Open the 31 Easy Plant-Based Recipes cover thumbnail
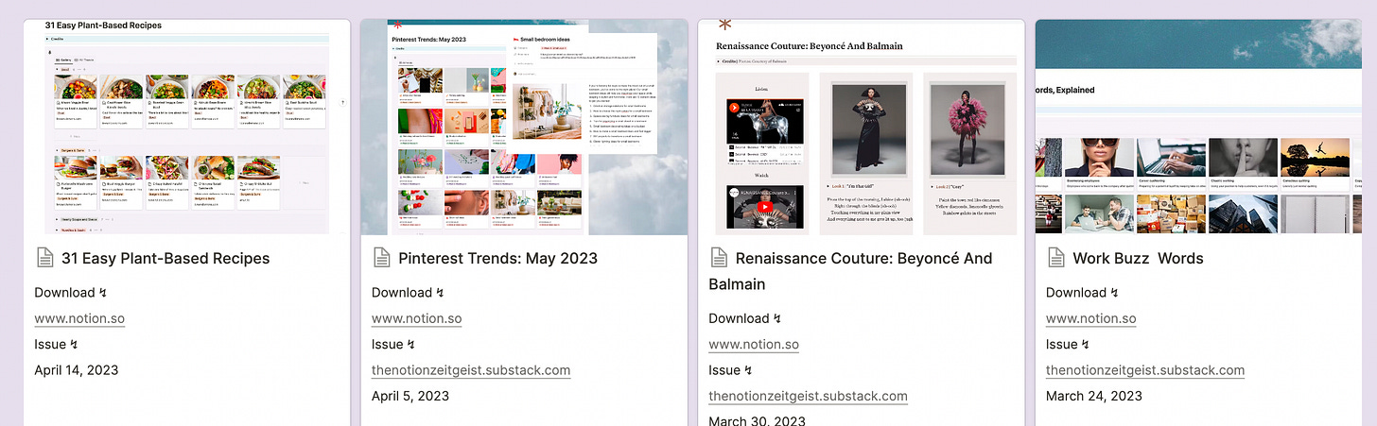This screenshot has height=426, width=1377. pyautogui.click(x=187, y=128)
